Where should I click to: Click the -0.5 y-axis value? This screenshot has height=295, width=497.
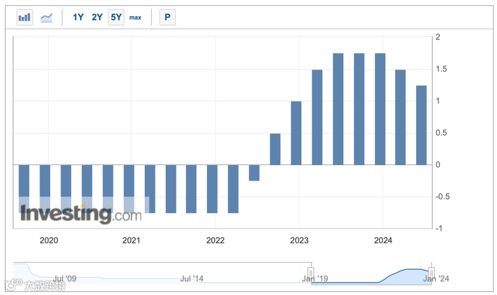(x=443, y=196)
